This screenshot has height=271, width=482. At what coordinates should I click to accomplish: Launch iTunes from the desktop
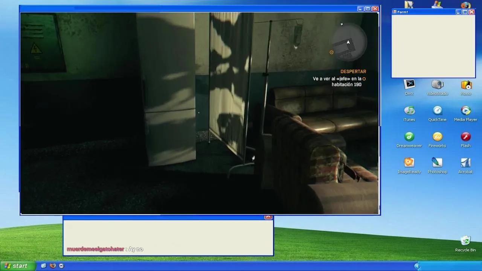409,113
